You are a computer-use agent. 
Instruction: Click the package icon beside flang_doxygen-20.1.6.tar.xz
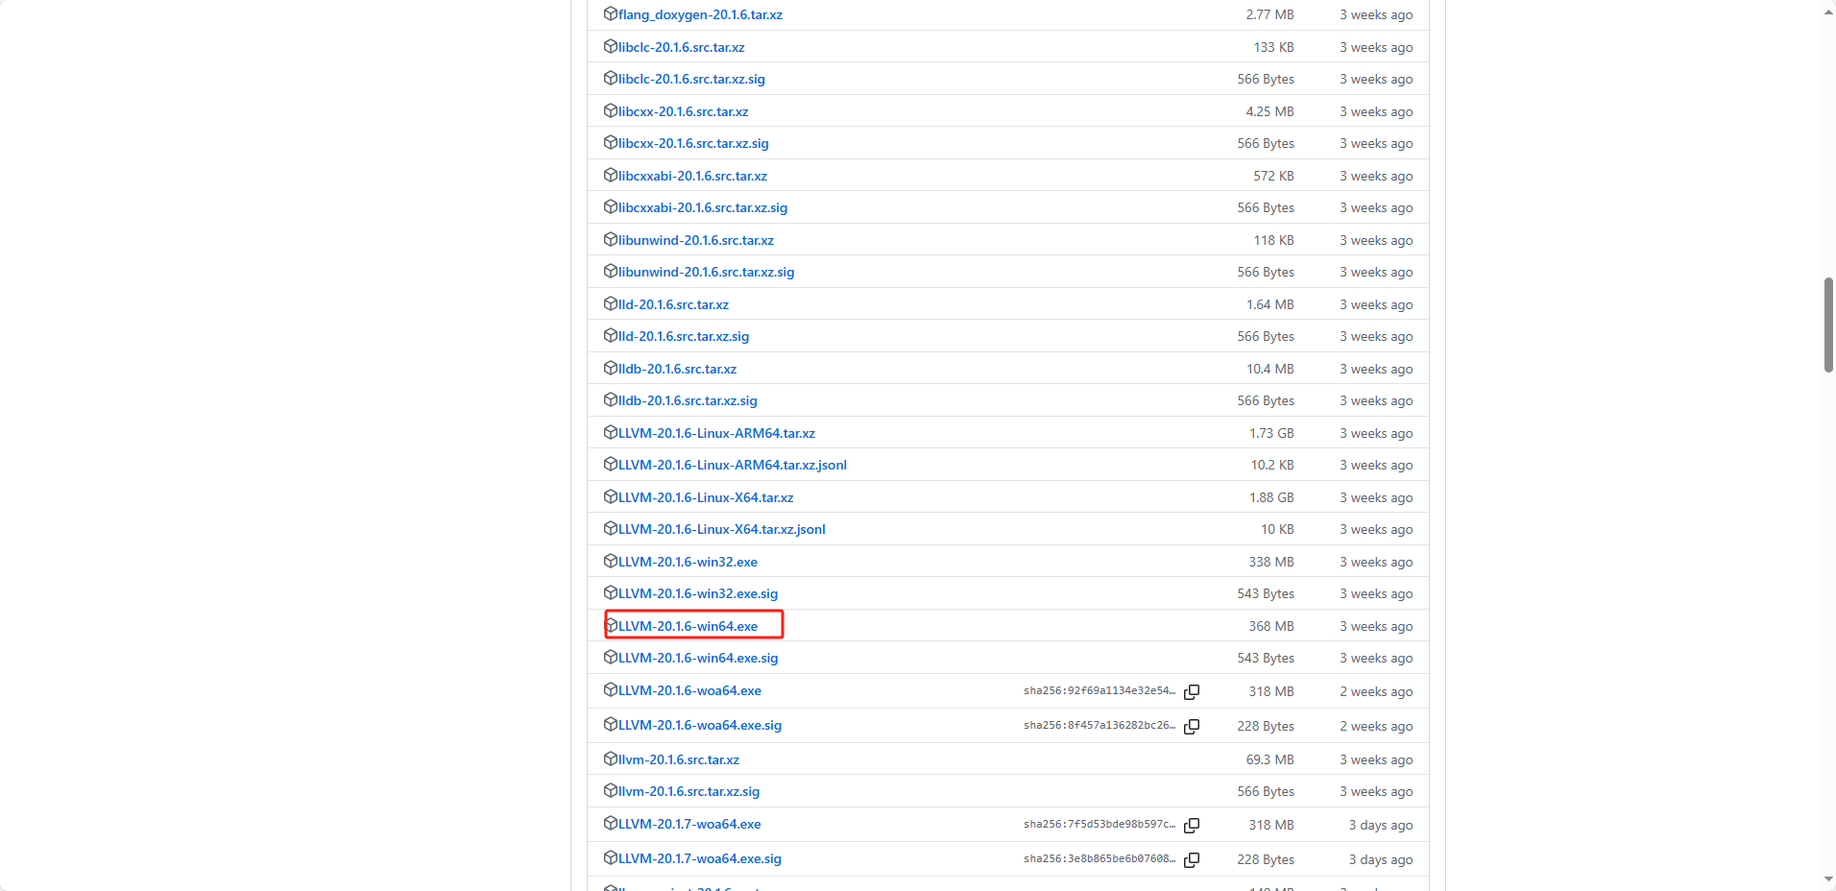click(x=610, y=14)
